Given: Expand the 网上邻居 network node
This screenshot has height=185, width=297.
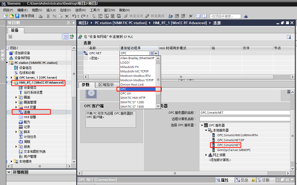Looking at the screenshot, I should pyautogui.click(x=206, y=155).
